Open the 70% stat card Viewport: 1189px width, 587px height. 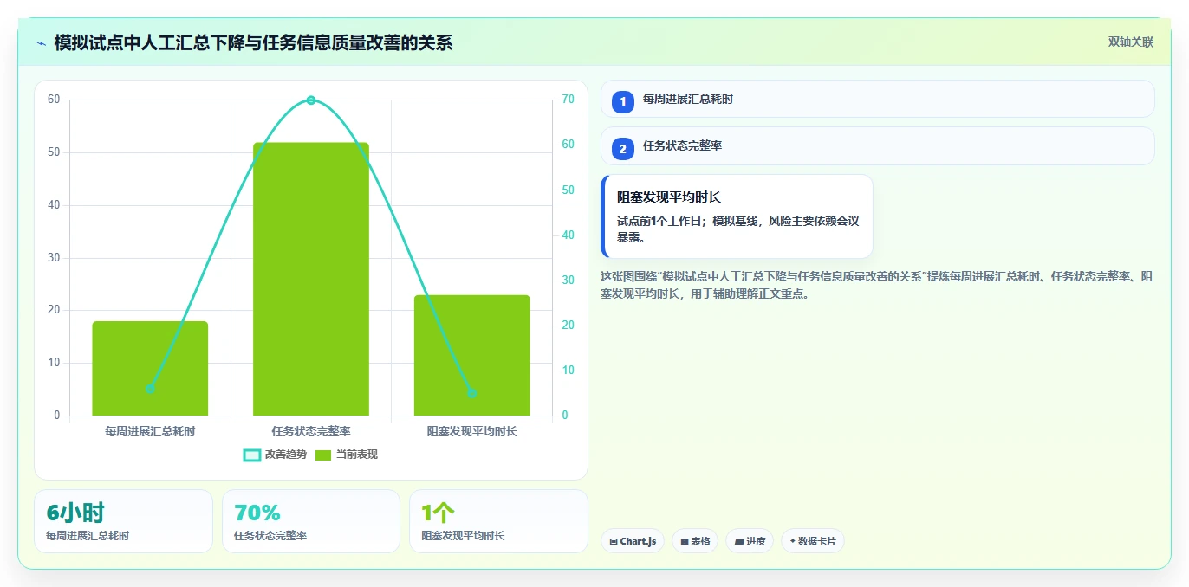coord(311,521)
